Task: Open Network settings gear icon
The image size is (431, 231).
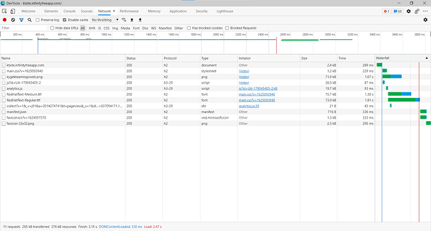Action: 425,20
